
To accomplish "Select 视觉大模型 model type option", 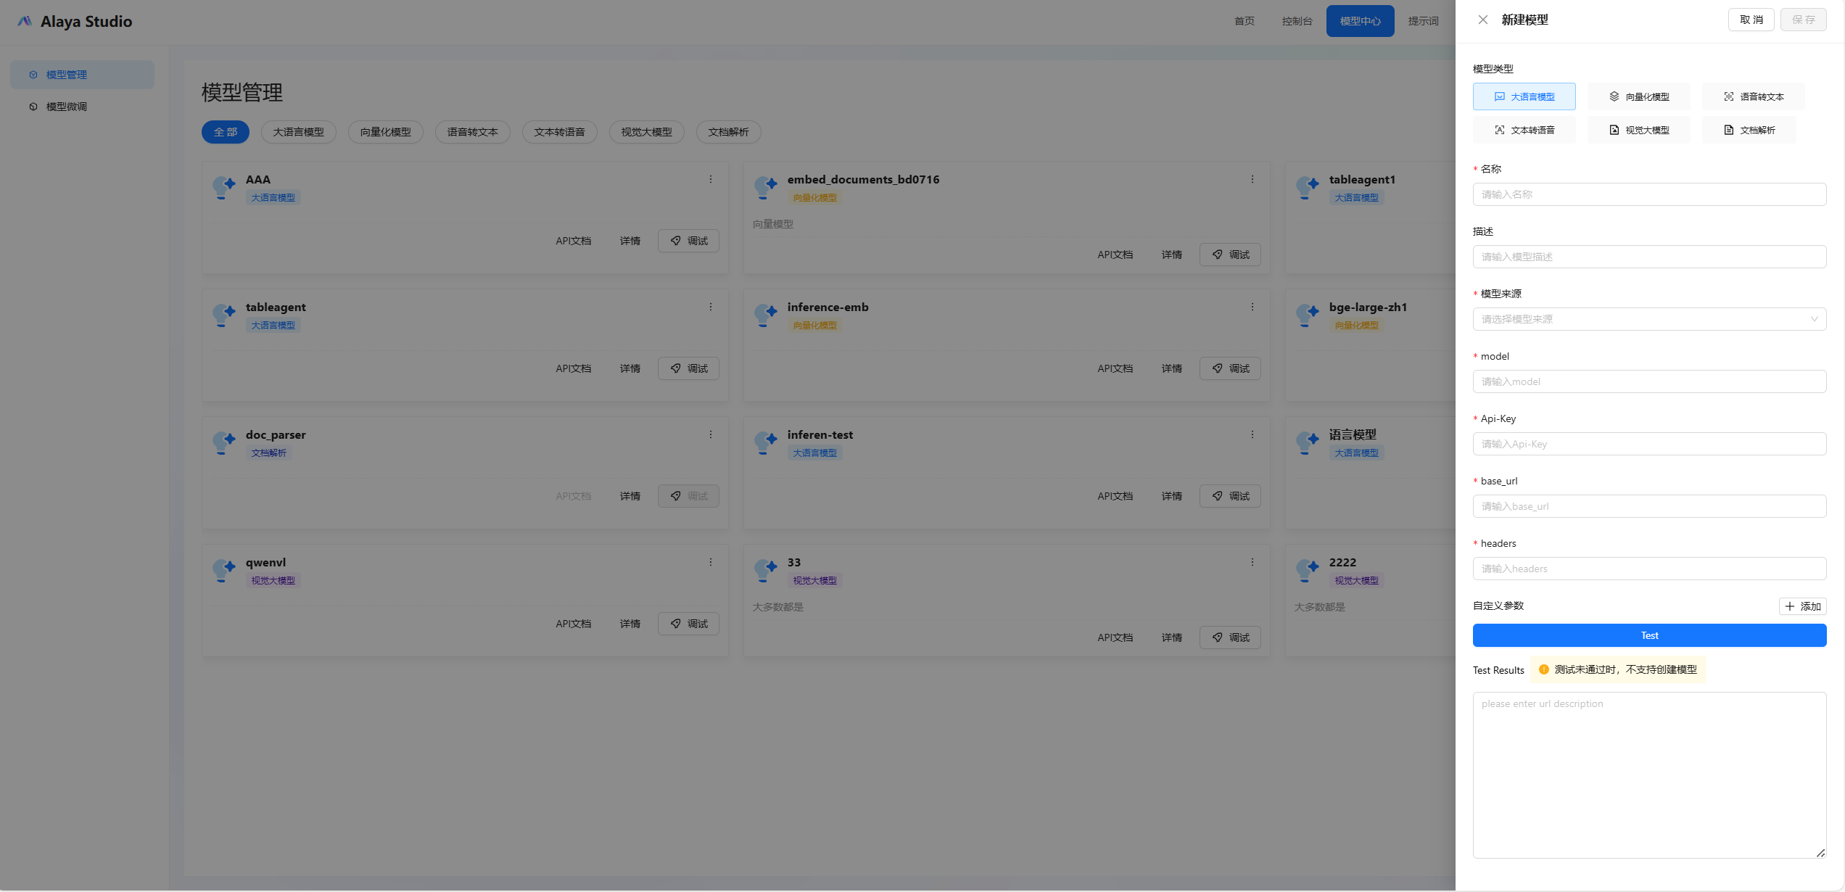I will [1638, 130].
